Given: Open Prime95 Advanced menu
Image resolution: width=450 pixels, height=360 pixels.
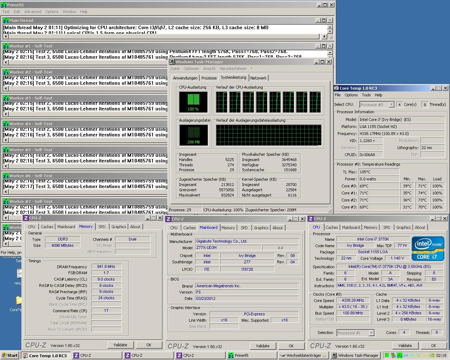Looking at the screenshot, I should [33, 12].
